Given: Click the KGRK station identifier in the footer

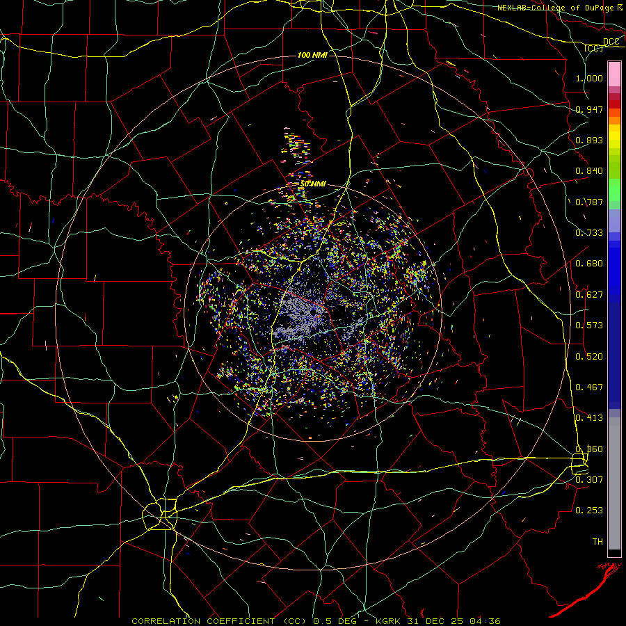Looking at the screenshot, I should click(390, 621).
